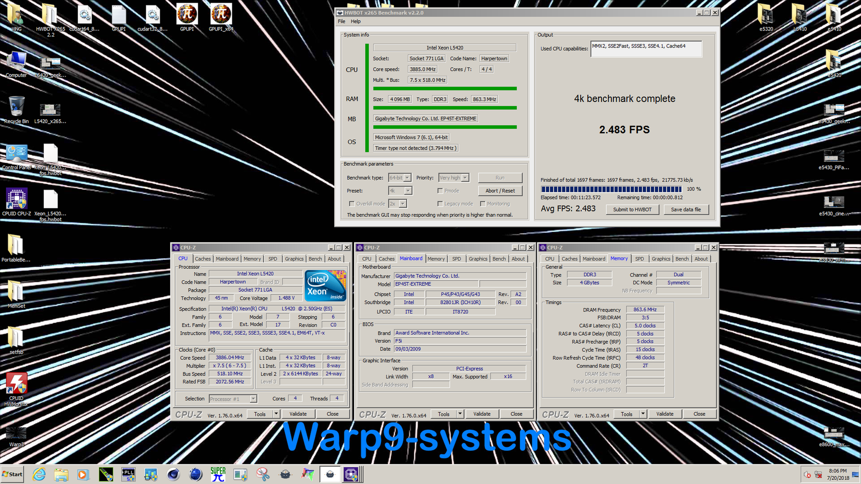Click Close in the middle CPU-Z window
This screenshot has width=861, height=484.
tap(517, 414)
